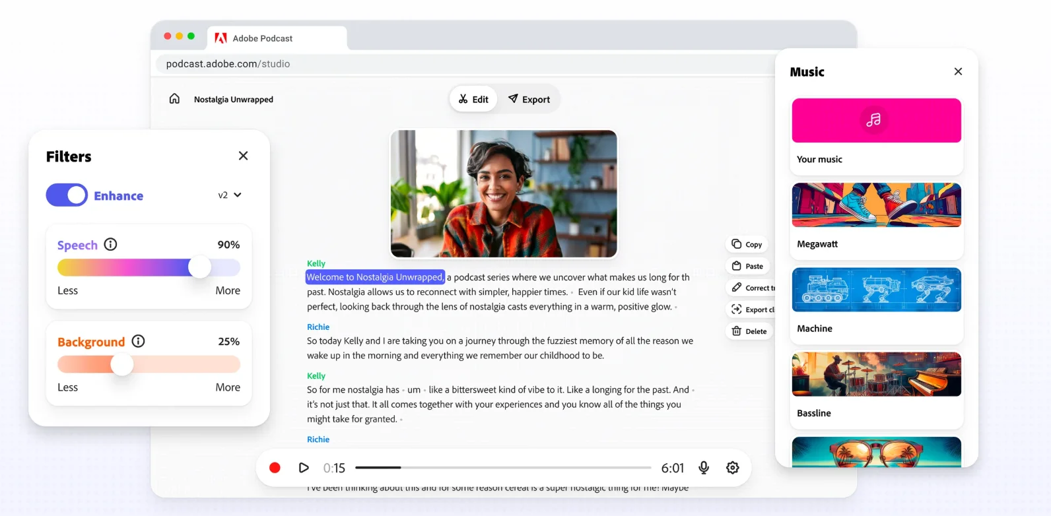This screenshot has height=516, width=1051.
Task: Open microphone settings icon
Action: [x=704, y=468]
